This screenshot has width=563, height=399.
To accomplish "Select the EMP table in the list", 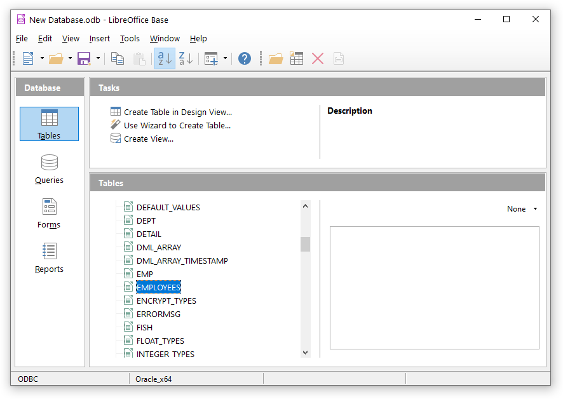I will coord(144,273).
